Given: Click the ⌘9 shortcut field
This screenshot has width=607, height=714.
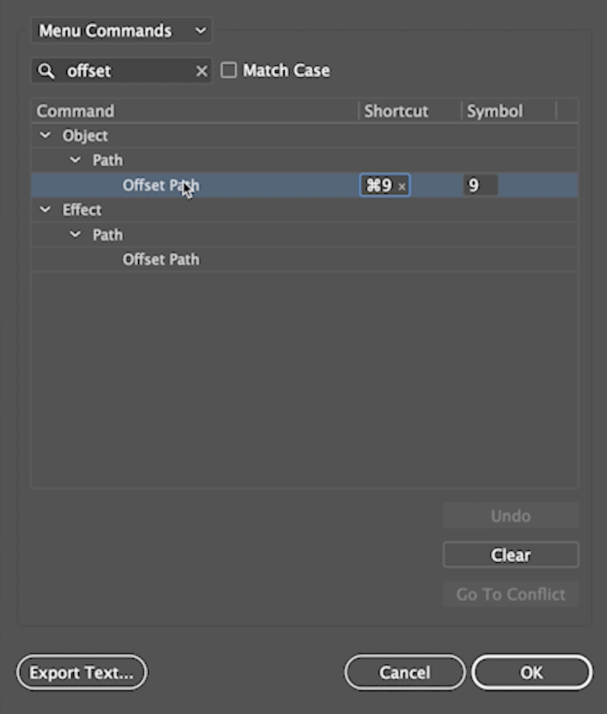Looking at the screenshot, I should 384,185.
